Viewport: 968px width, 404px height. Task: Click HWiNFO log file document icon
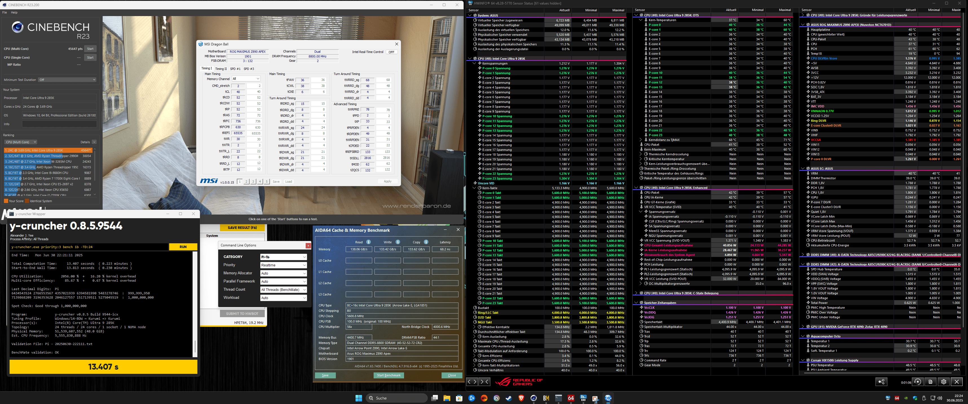point(930,382)
